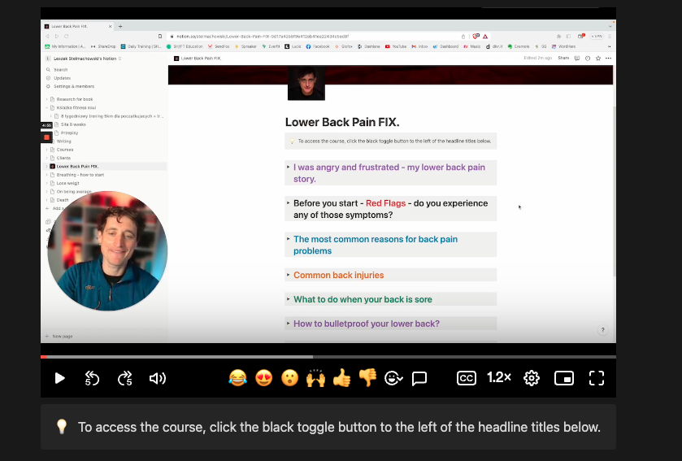The height and width of the screenshot is (461, 682).
Task: Skip forward 5 seconds
Action: click(x=124, y=378)
